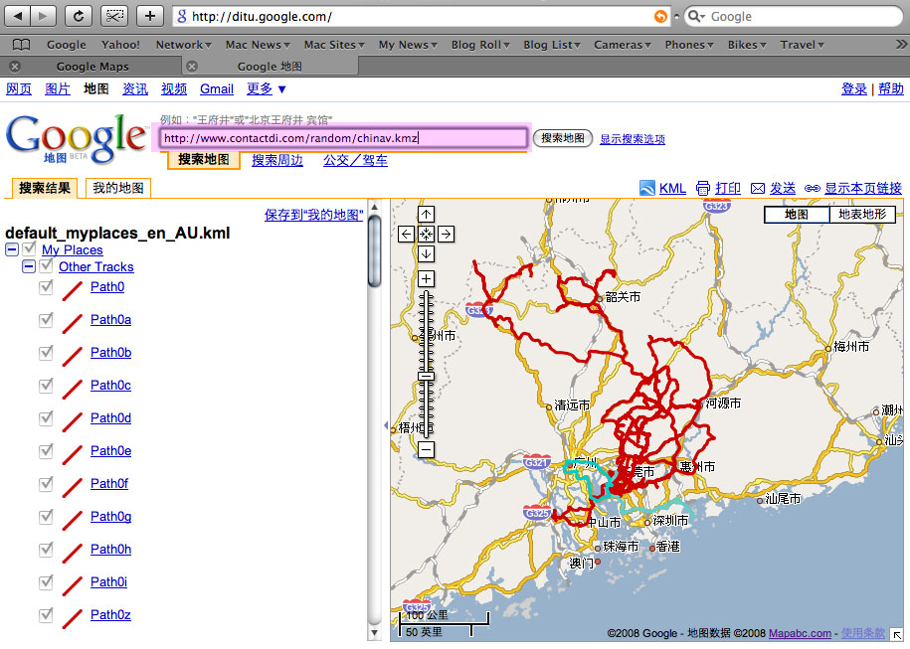The height and width of the screenshot is (649, 910).
Task: Pan the map left with the arrow
Action: 406,235
